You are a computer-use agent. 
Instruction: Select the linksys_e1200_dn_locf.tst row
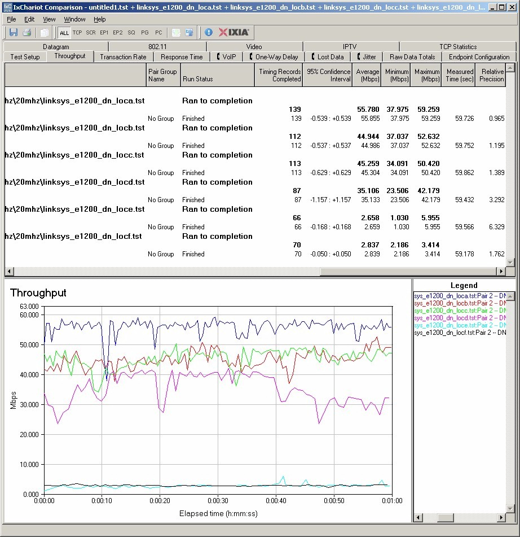click(255, 236)
